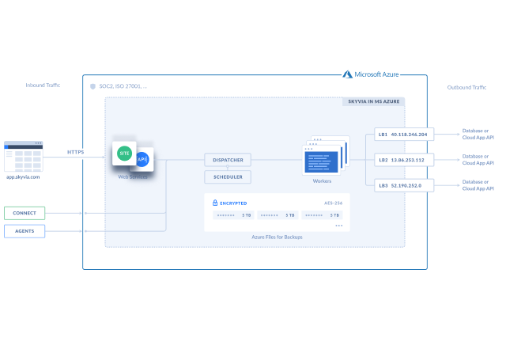Click the CONNECT box
This screenshot has width=506, height=338.
tap(25, 213)
